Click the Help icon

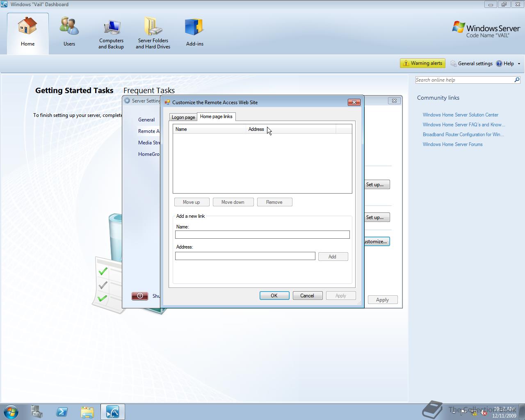coord(499,64)
